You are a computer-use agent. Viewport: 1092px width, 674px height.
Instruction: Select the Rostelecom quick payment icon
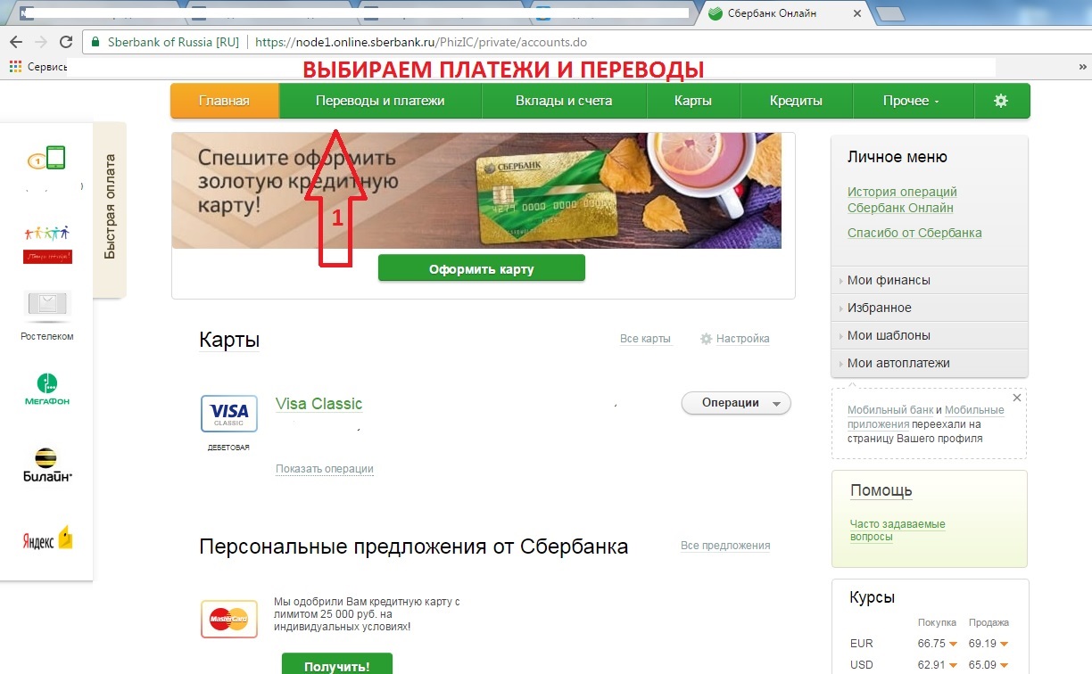coord(47,316)
